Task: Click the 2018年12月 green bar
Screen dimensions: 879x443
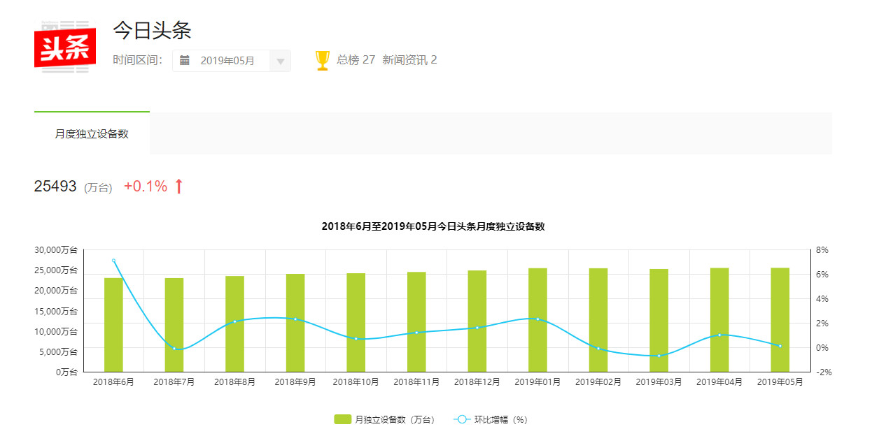Action: (x=477, y=321)
